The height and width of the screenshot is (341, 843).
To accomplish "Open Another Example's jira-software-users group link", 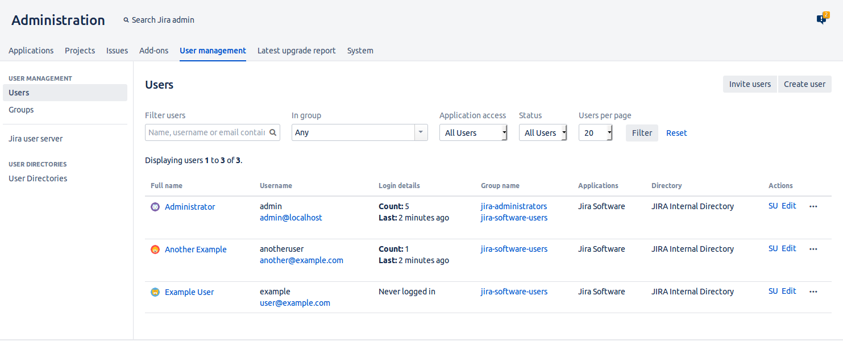I will 514,249.
